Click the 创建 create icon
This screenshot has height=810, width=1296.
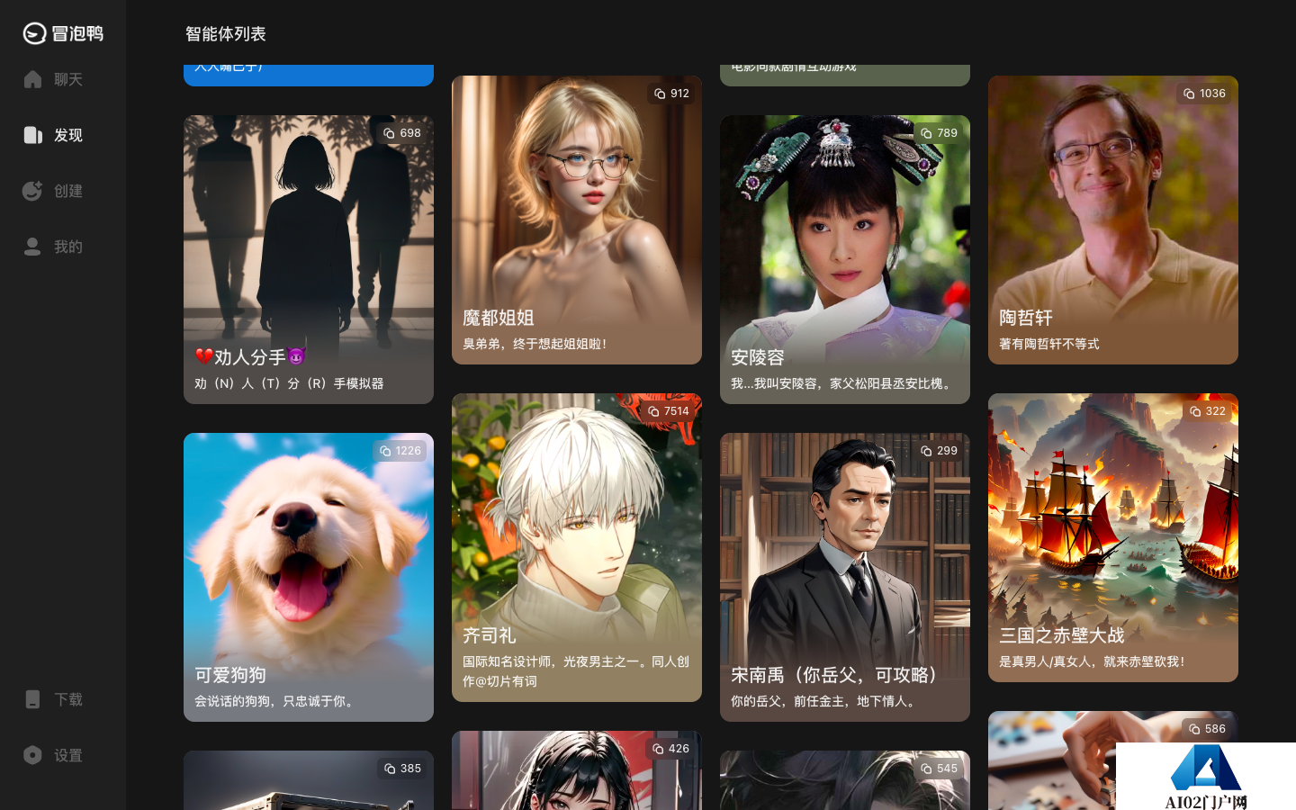pyautogui.click(x=32, y=191)
